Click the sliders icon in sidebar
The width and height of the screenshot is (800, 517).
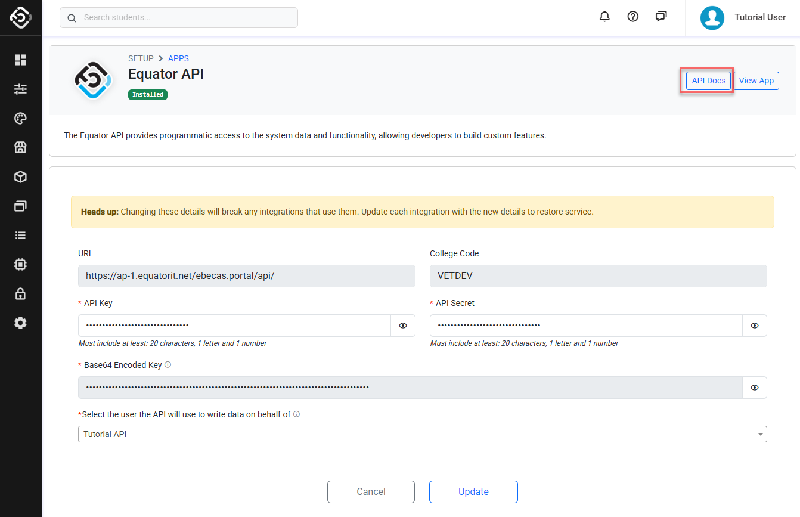point(21,89)
